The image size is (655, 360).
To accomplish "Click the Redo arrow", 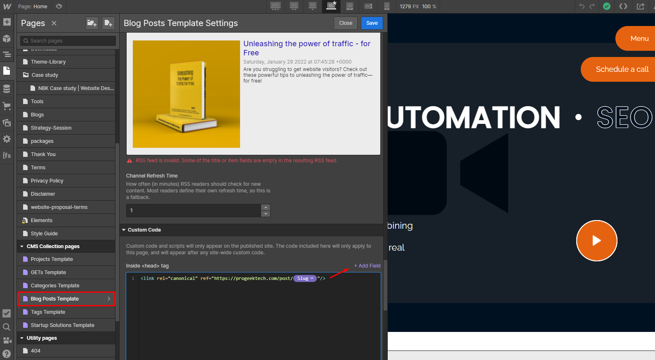I will click(592, 6).
